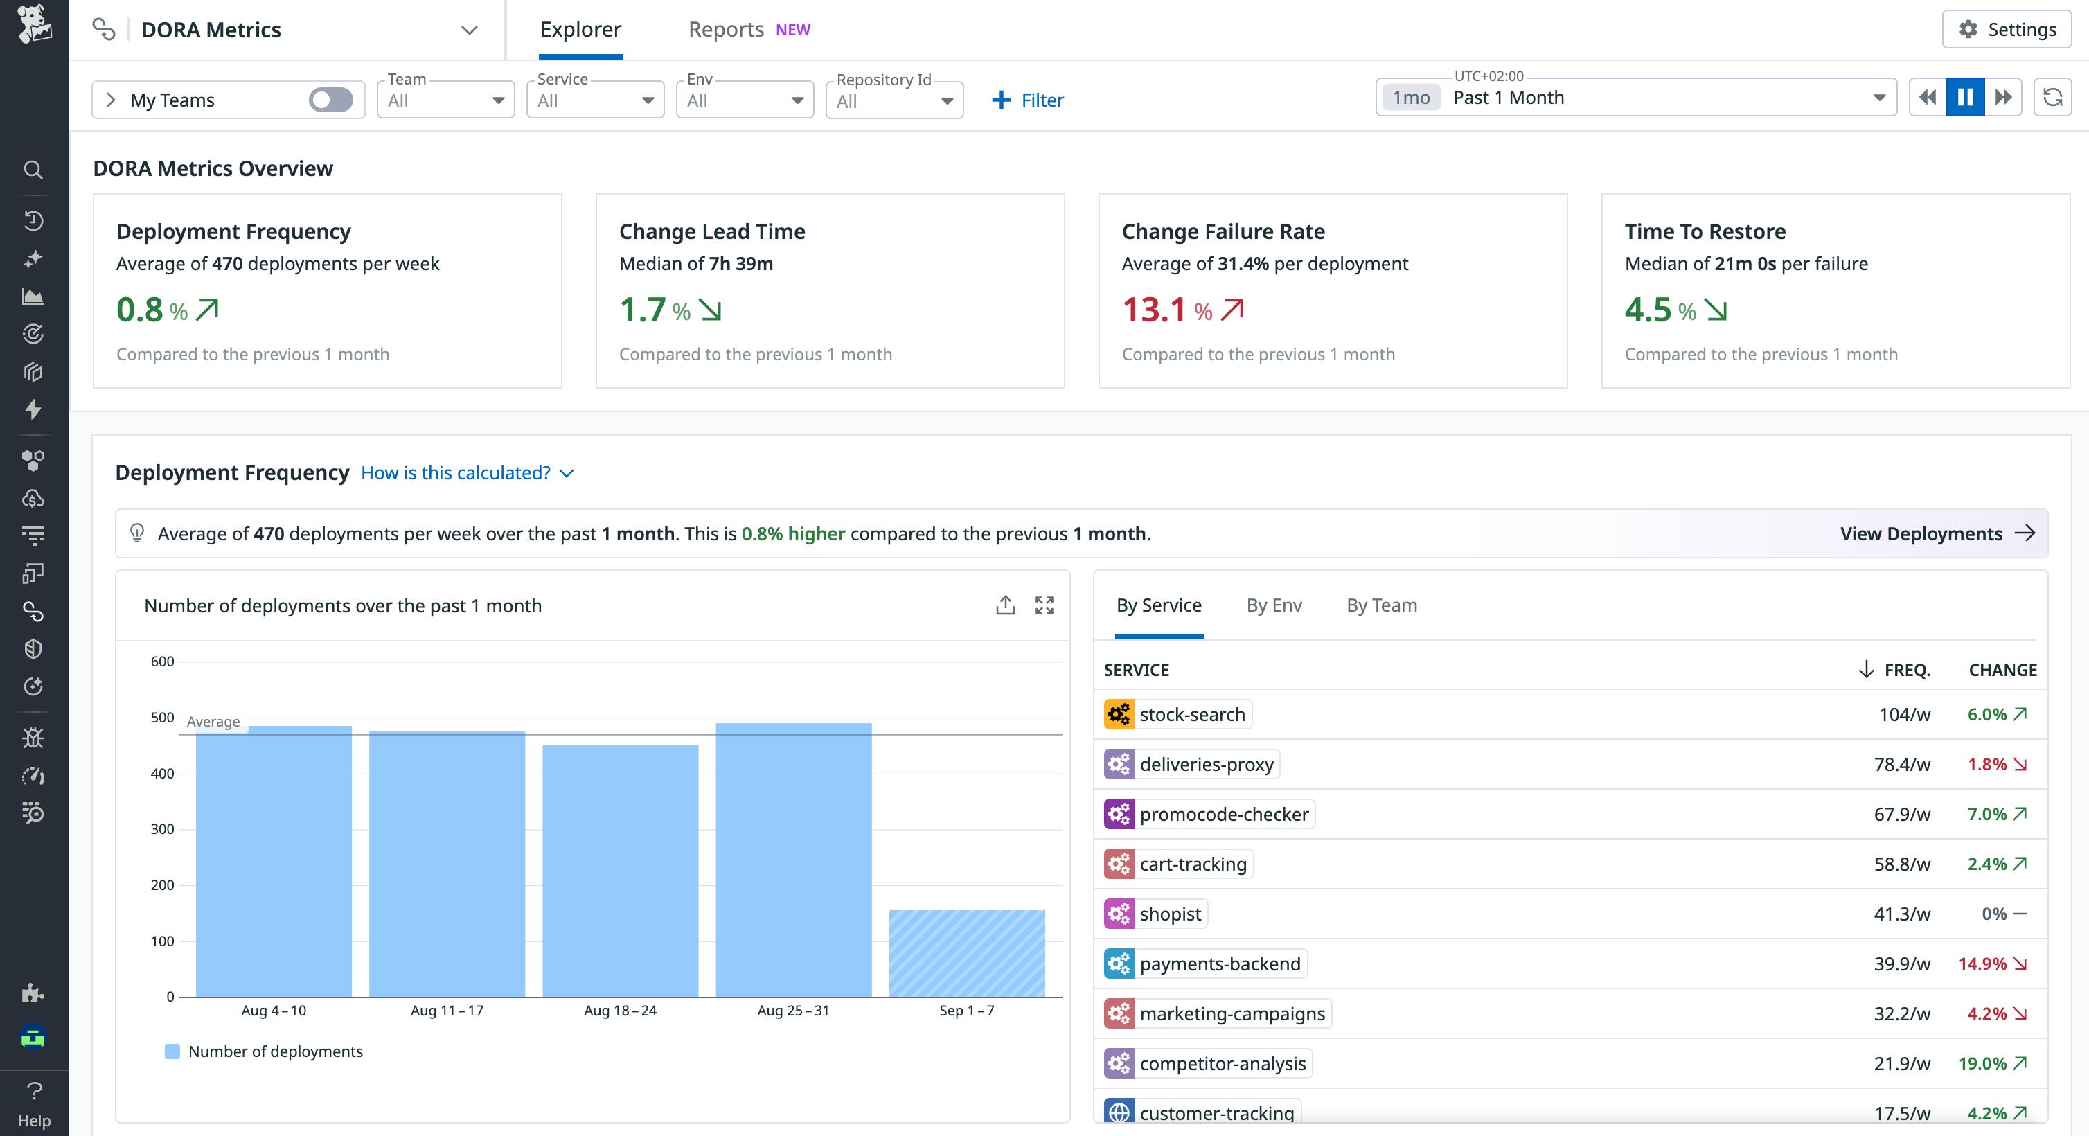Select the Infrastructure honeycomb icon
This screenshot has width=2089, height=1136.
tap(33, 461)
